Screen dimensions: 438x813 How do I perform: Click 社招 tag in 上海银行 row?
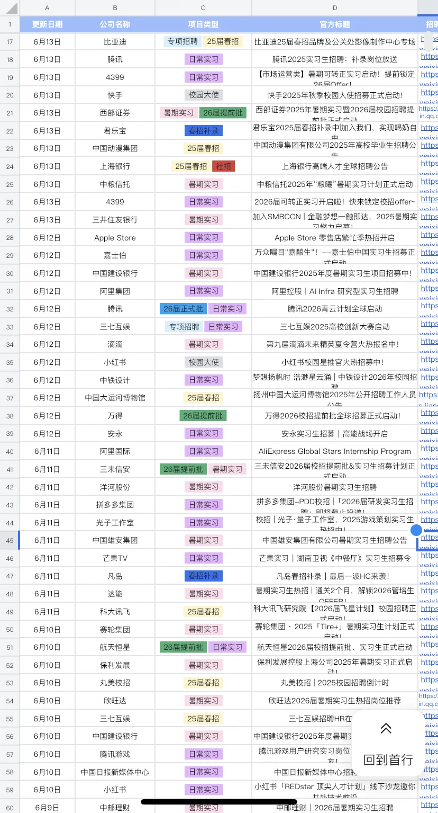coord(223,166)
